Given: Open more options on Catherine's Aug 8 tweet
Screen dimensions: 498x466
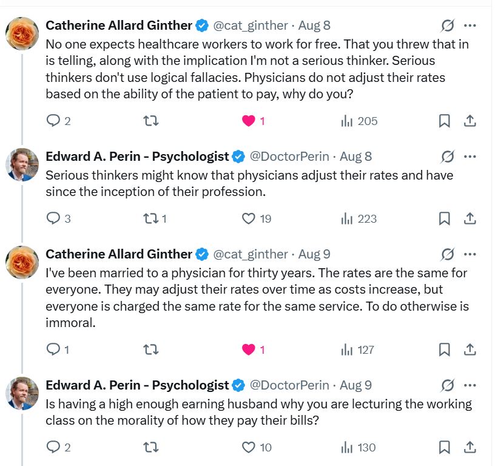Looking at the screenshot, I should click(469, 25).
